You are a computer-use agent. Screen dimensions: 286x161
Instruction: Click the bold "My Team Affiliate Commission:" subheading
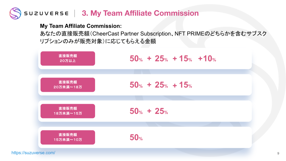[81, 26]
